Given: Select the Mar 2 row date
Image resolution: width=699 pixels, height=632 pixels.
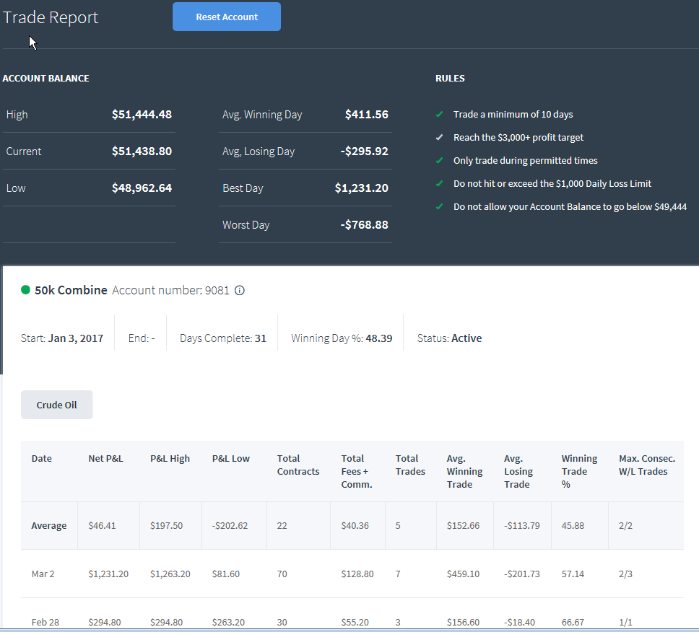Looking at the screenshot, I should click(x=43, y=574).
